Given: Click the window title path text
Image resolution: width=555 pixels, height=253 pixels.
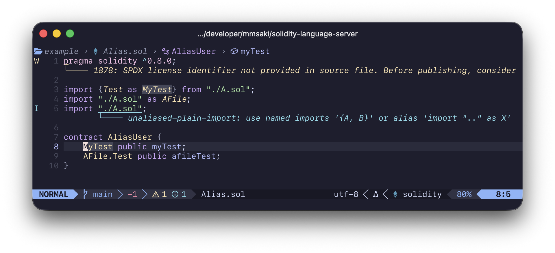Looking at the screenshot, I should pyautogui.click(x=277, y=34).
